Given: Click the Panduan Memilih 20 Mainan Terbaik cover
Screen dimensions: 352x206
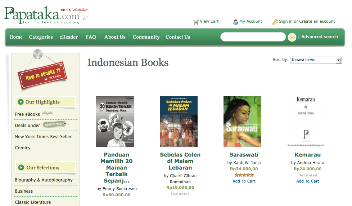Looking at the screenshot, I should [115, 122].
